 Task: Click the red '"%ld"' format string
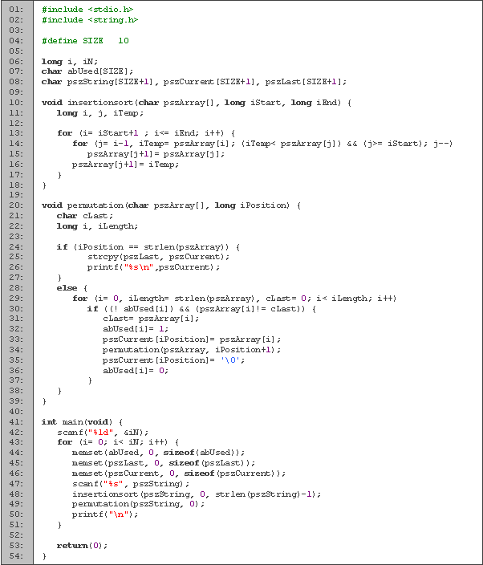tap(100, 433)
